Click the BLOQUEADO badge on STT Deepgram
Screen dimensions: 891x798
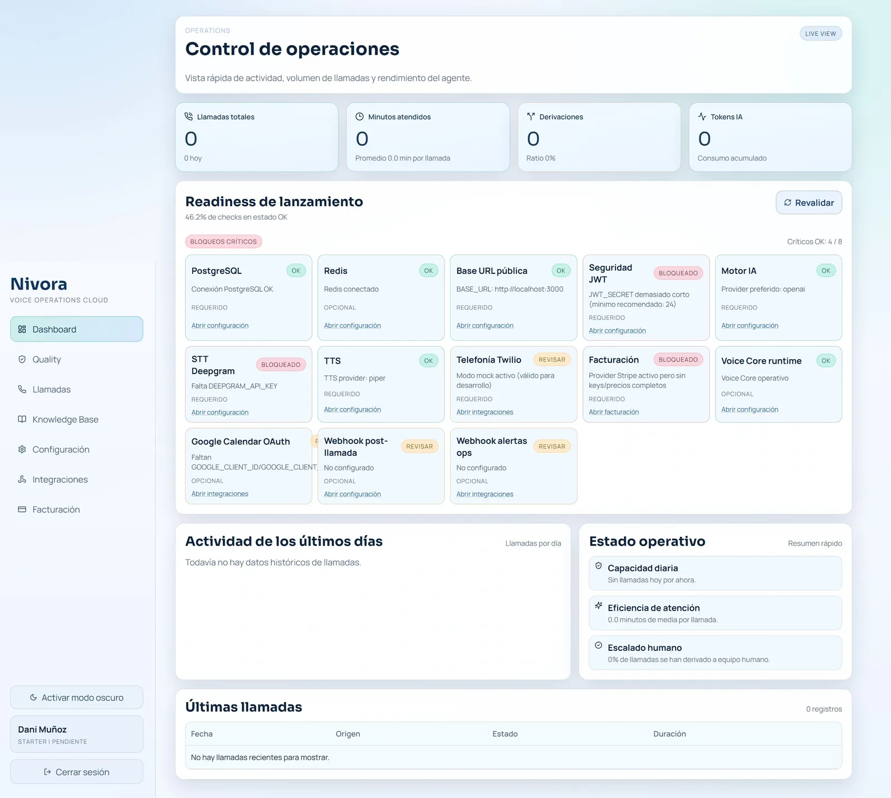(281, 365)
